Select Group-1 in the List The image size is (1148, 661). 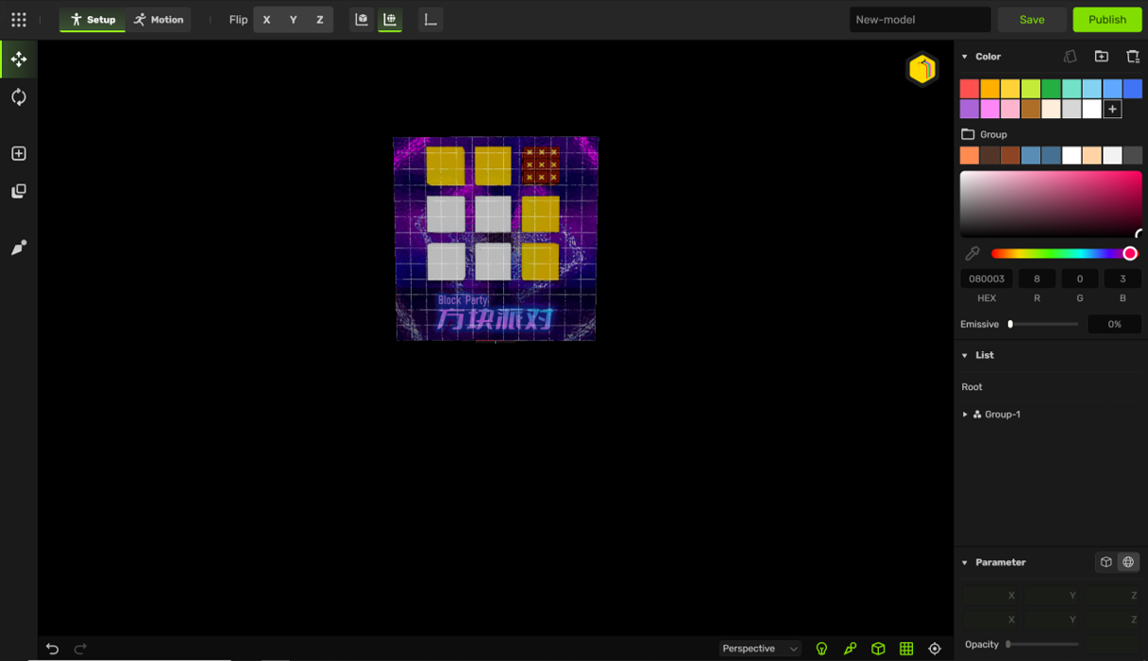click(x=1003, y=415)
